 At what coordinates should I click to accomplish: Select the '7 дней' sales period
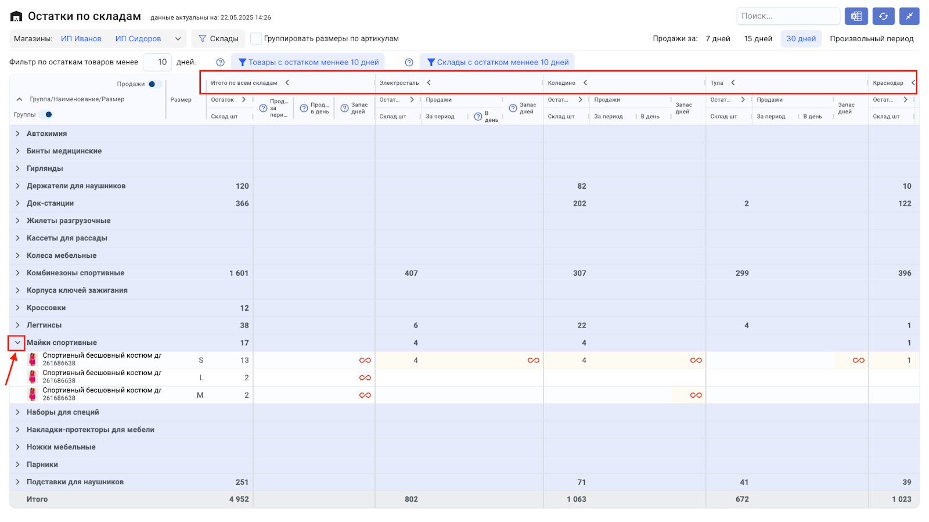tap(718, 39)
